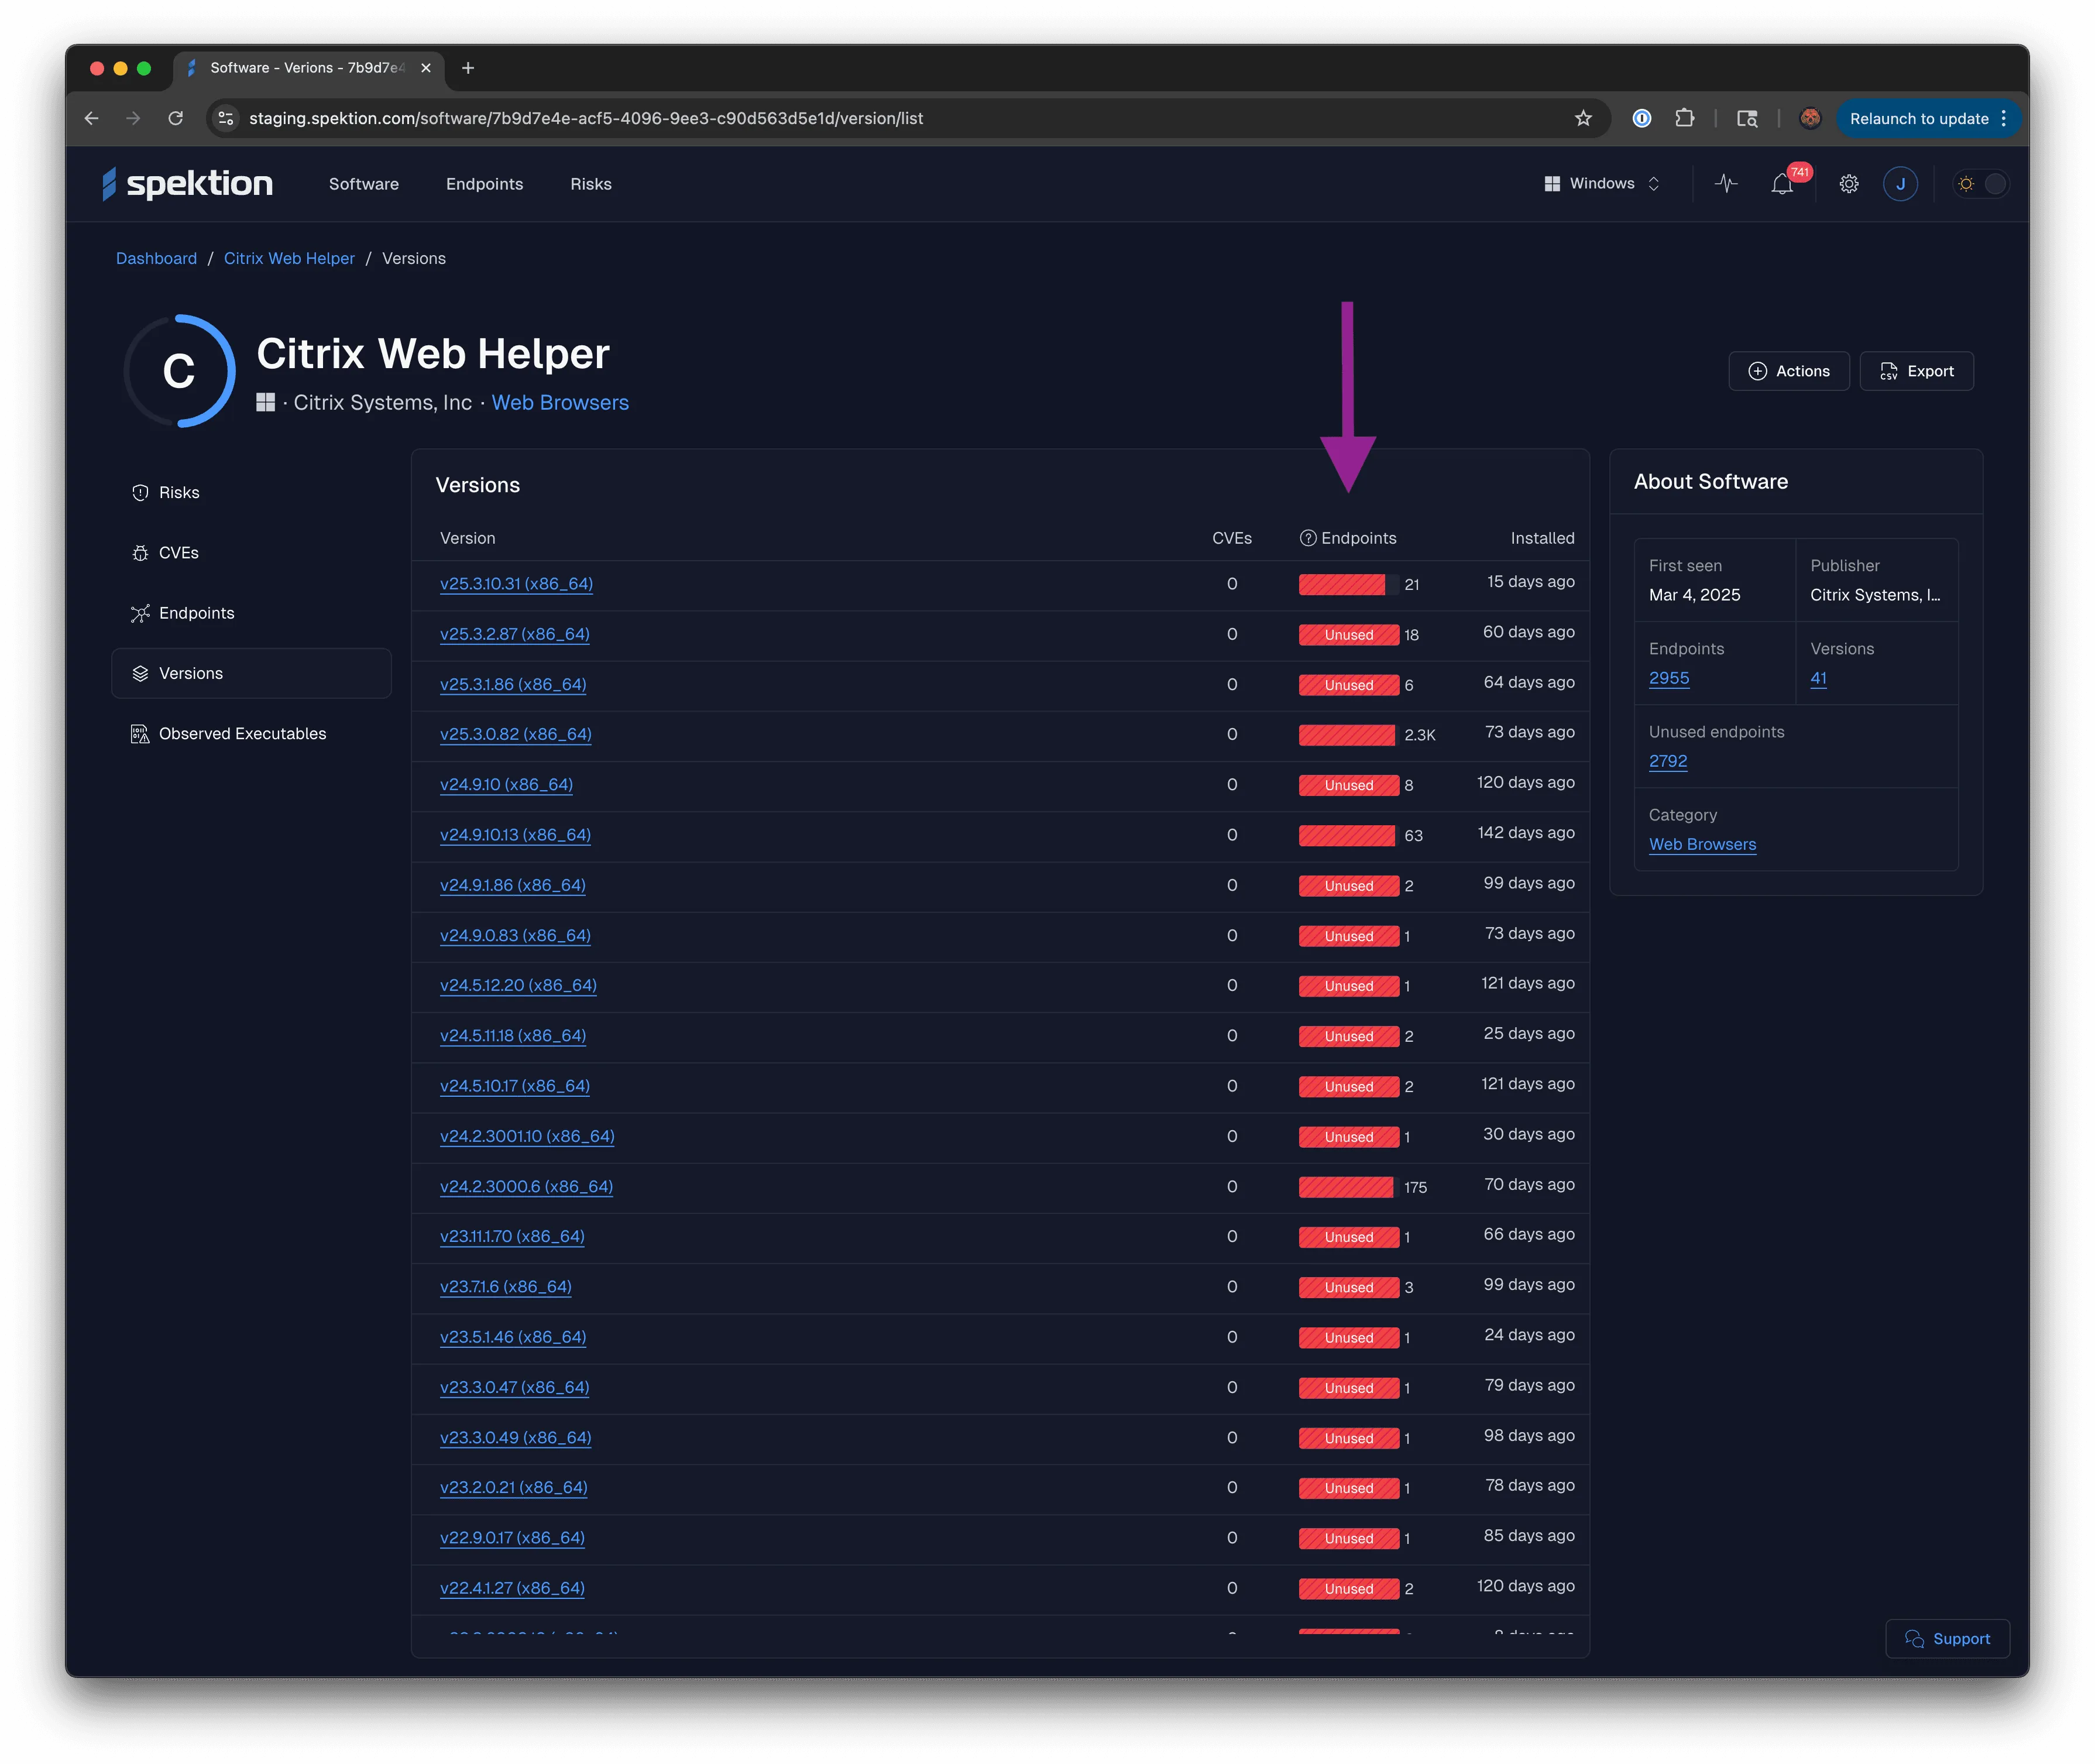This screenshot has width=2095, height=1764.
Task: Open a new browser tab
Action: [468, 68]
